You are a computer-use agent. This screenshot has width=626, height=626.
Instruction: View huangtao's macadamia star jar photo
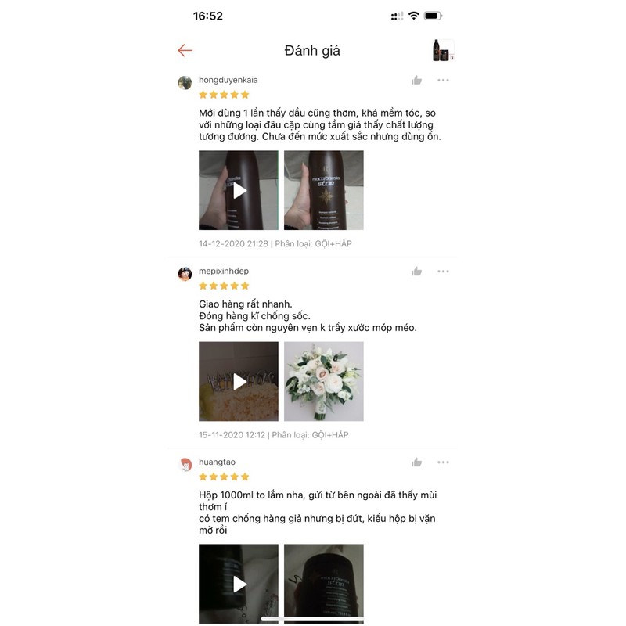click(324, 584)
